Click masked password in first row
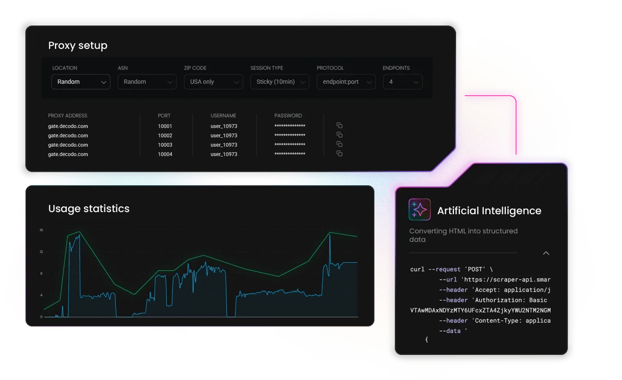The width and height of the screenshot is (622, 380). point(290,126)
